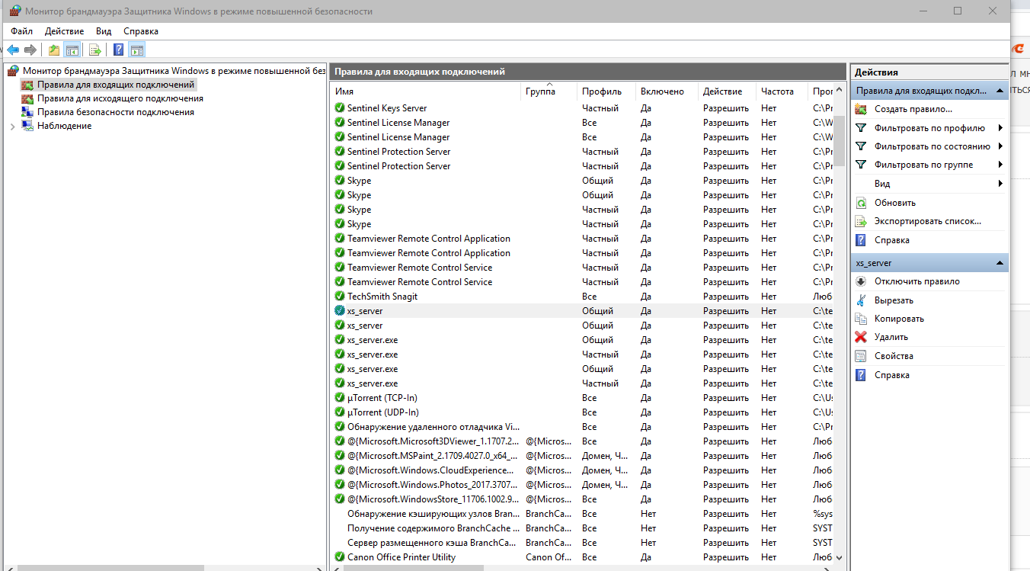
Task: Click the Создать правило firewall icon
Action: [861, 109]
